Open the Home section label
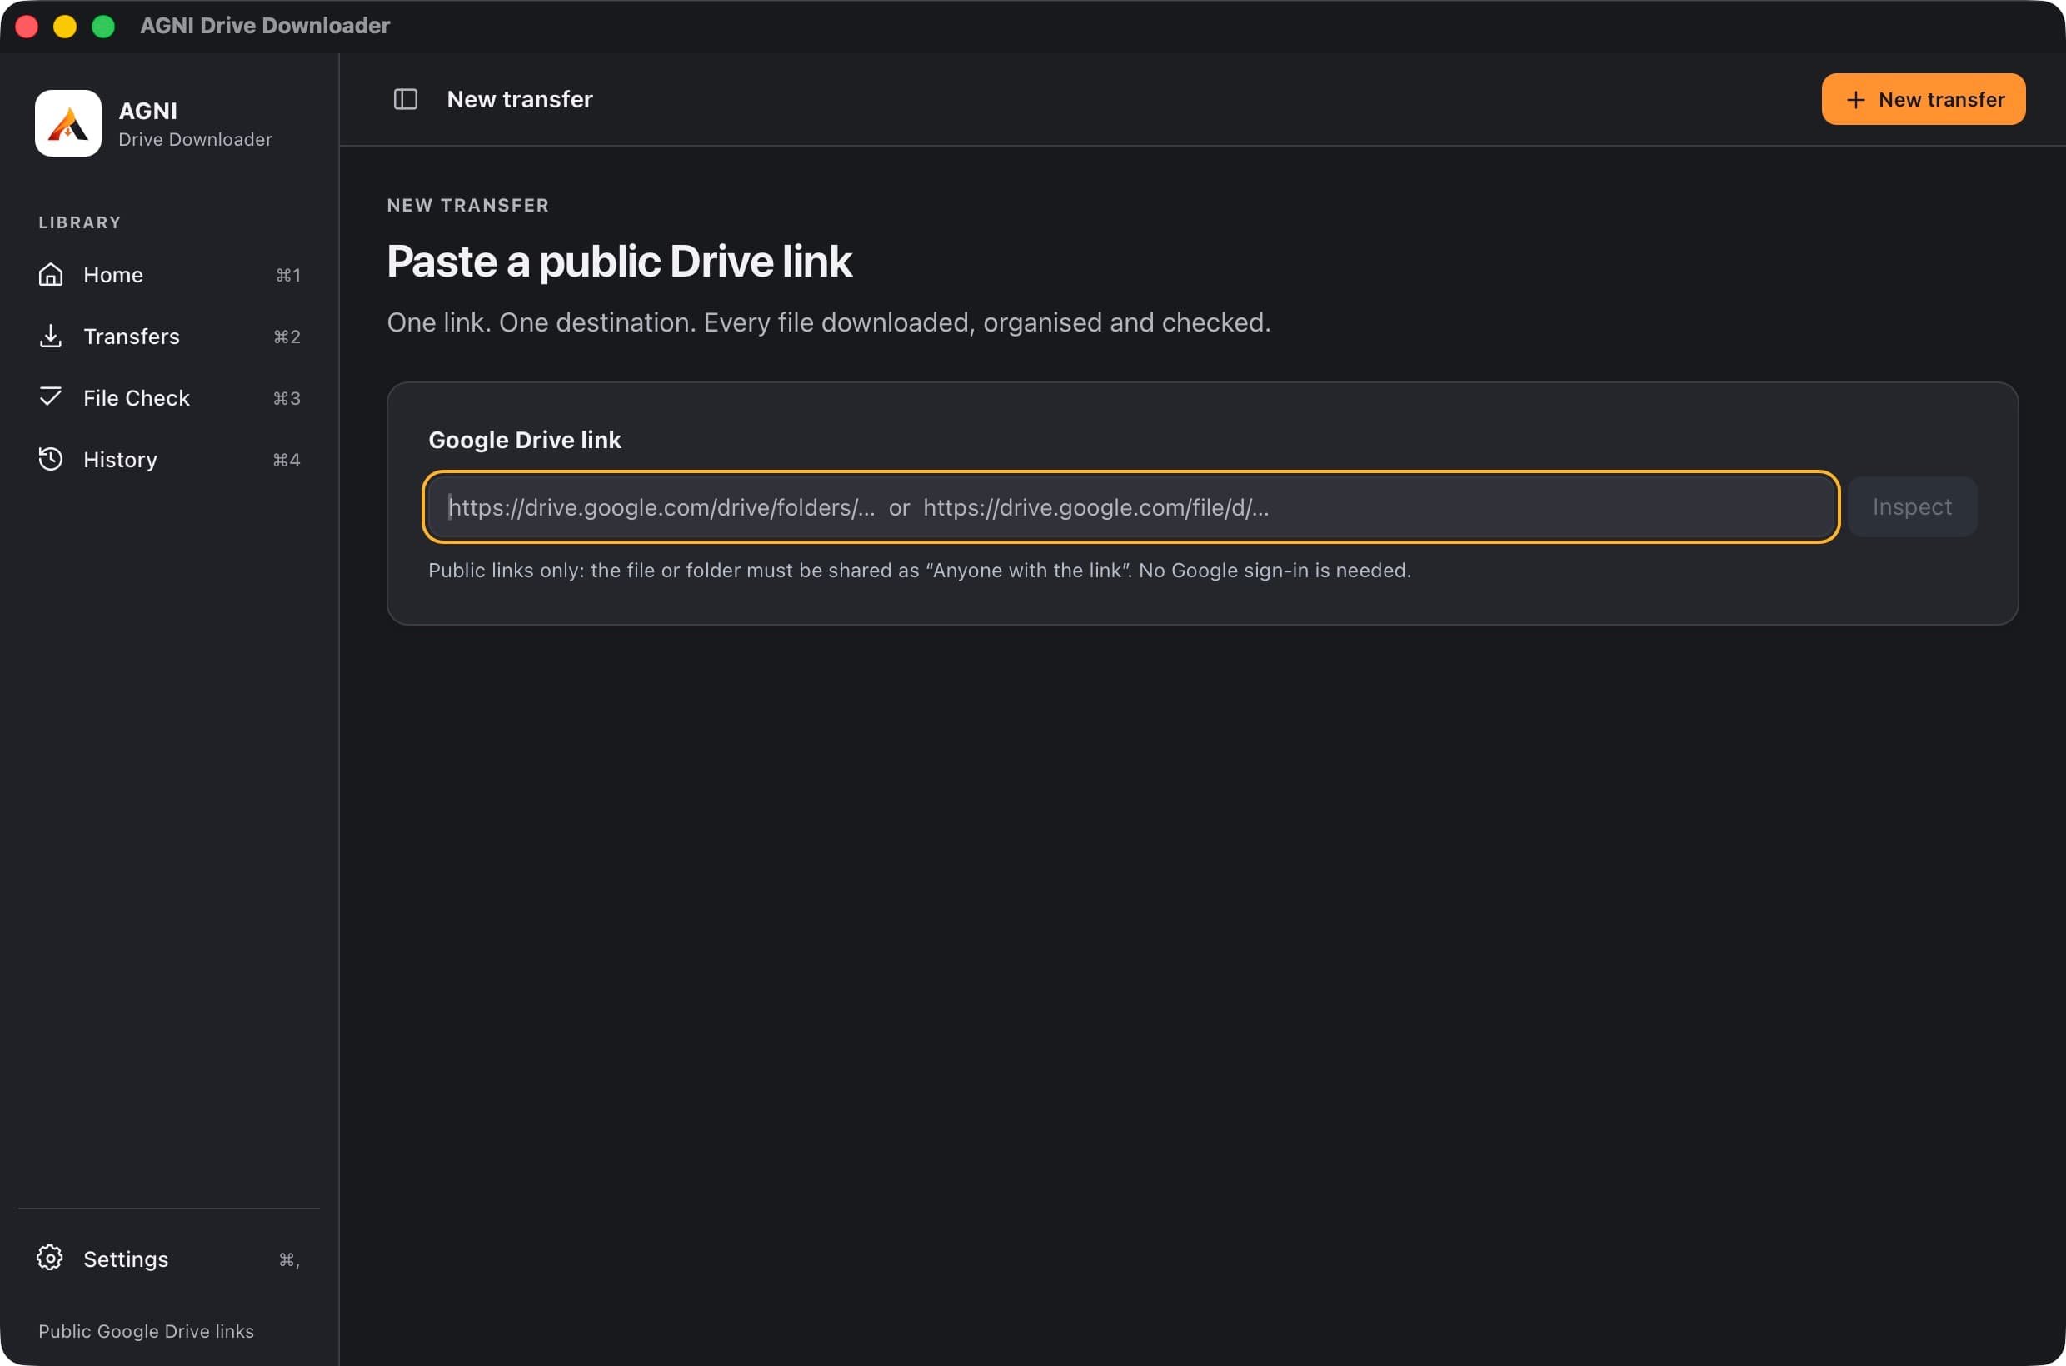 coord(113,276)
